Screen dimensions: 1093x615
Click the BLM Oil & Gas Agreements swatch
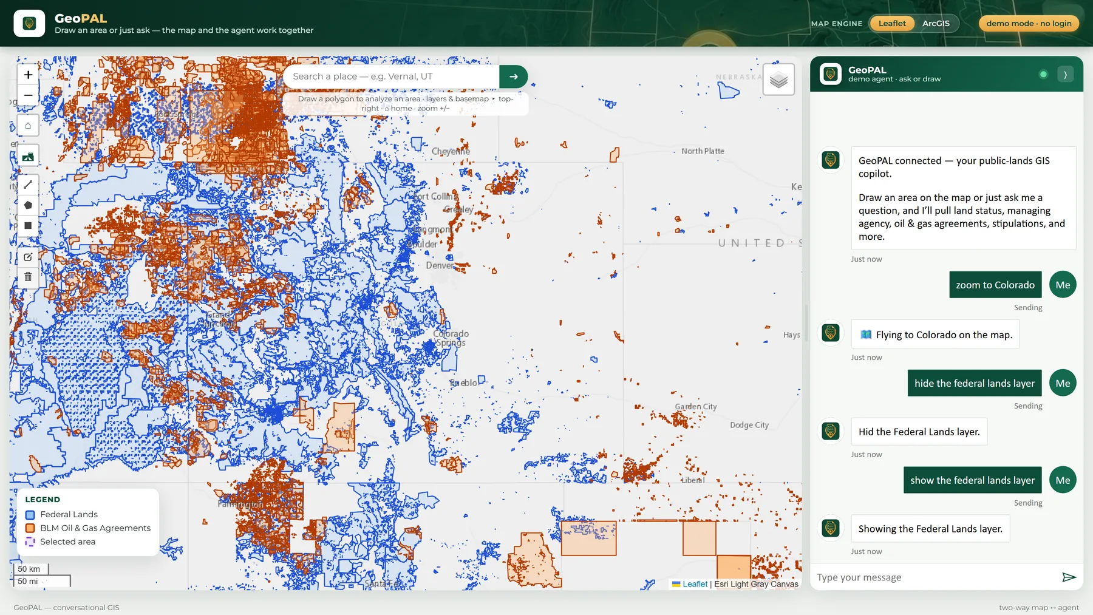[x=30, y=528]
